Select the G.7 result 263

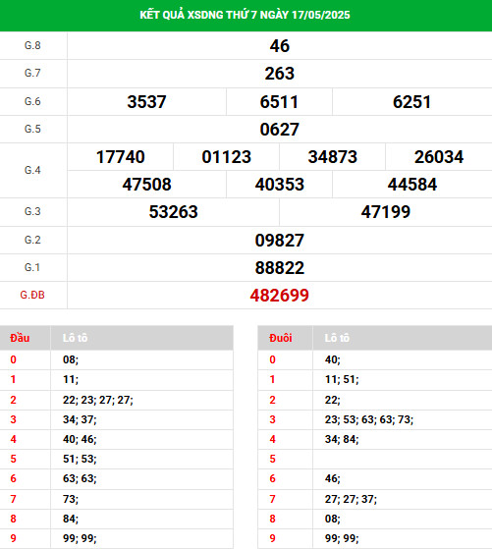[x=280, y=74]
